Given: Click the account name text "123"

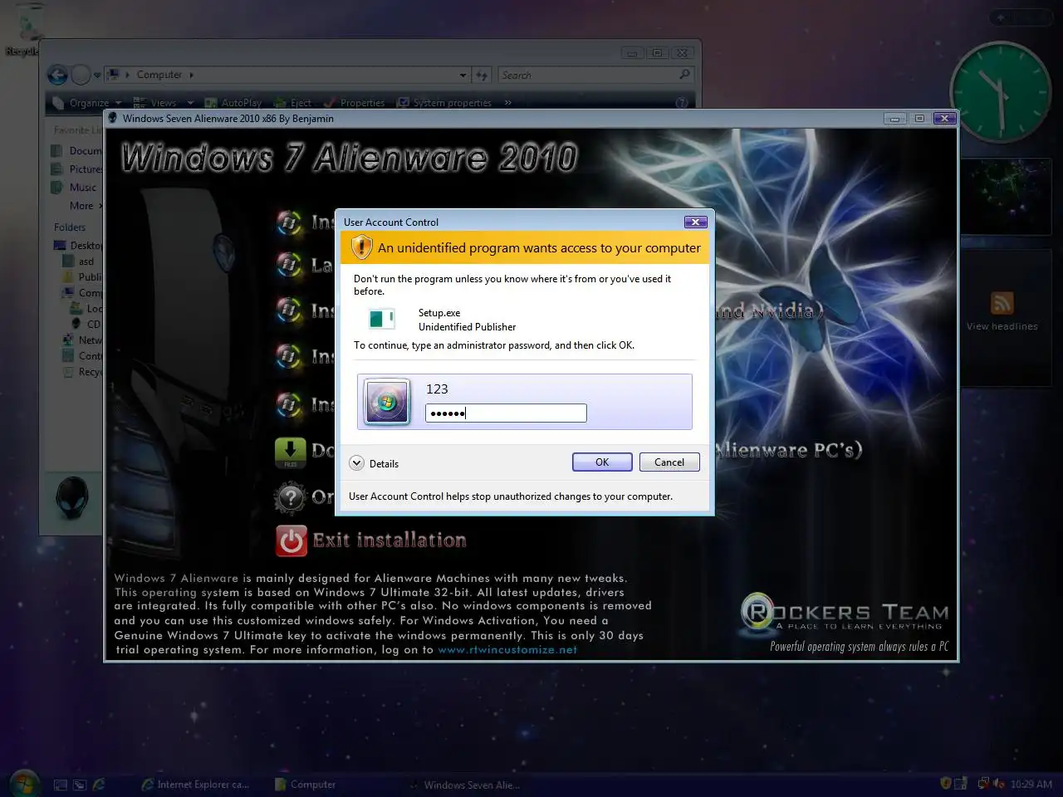Looking at the screenshot, I should tap(437, 389).
